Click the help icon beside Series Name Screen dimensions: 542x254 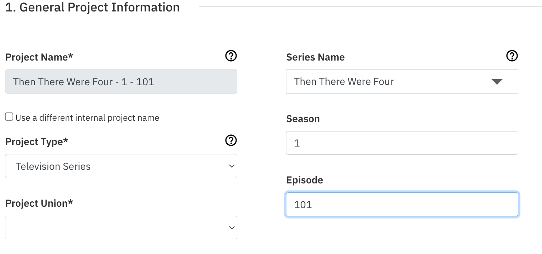pyautogui.click(x=512, y=56)
